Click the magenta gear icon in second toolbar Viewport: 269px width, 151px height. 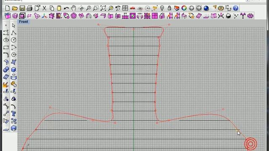click(251, 16)
